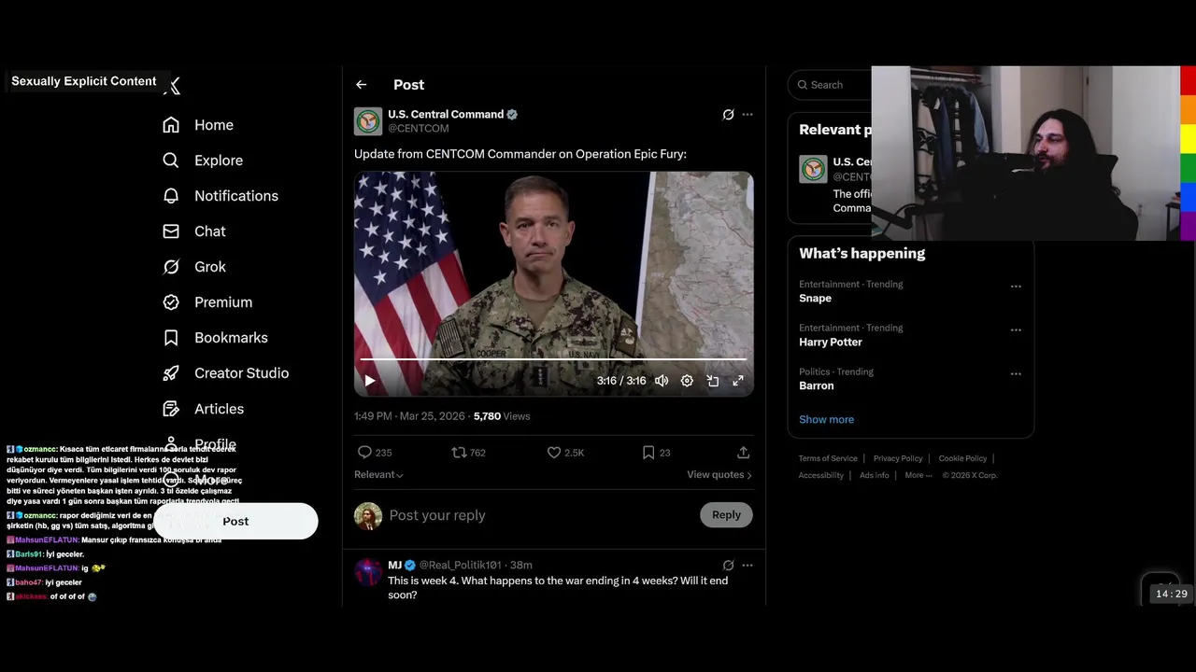Image resolution: width=1196 pixels, height=672 pixels.
Task: Click the X logo icon
Action: 172,86
